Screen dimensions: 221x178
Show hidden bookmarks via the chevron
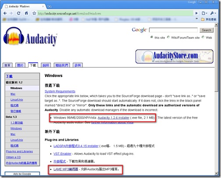click(x=196, y=19)
